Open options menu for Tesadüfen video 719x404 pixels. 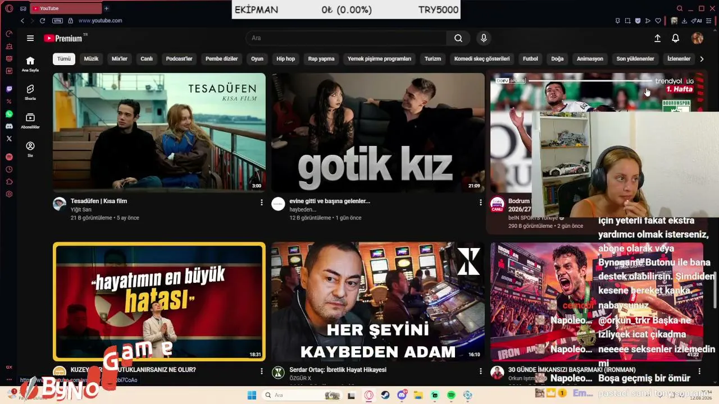[261, 202]
